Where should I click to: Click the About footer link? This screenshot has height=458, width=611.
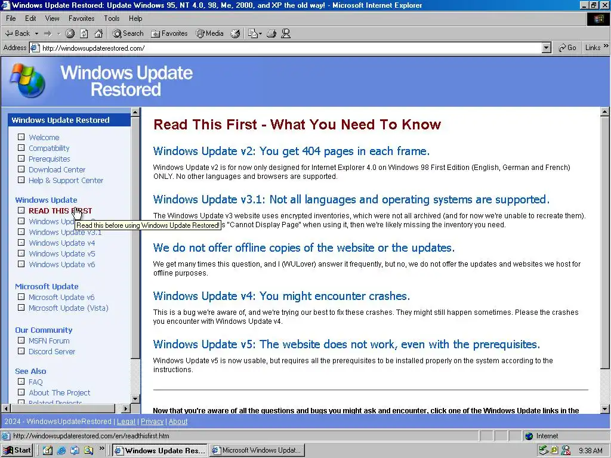[x=178, y=422]
